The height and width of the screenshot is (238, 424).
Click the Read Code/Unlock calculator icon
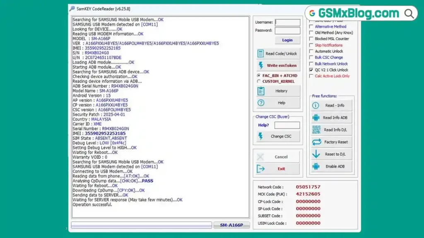click(260, 53)
